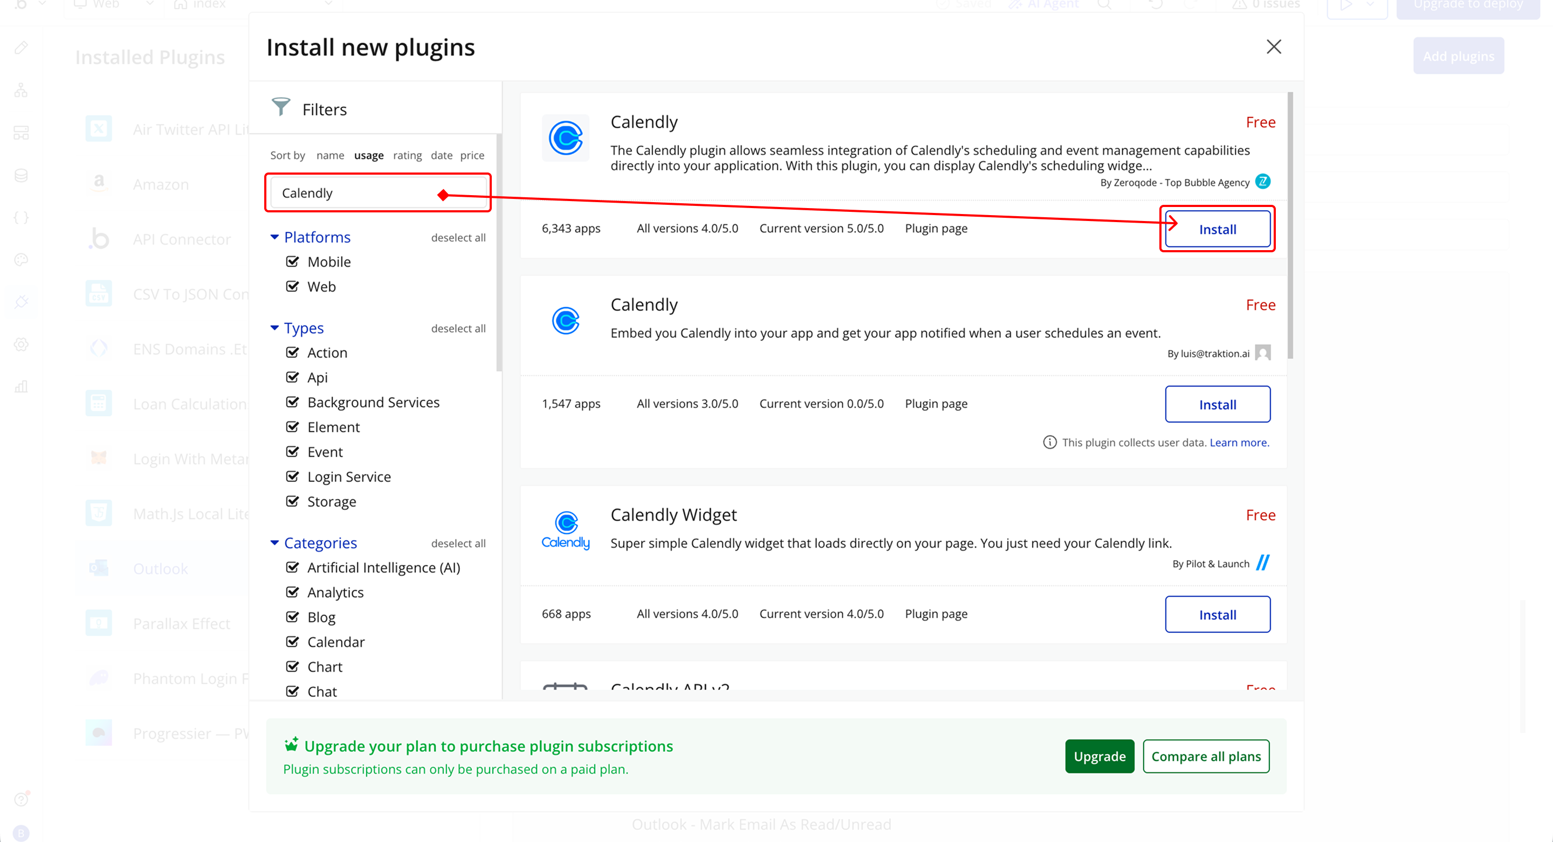
Task: Click the Zeroqode agency badge icon
Action: 1262,182
